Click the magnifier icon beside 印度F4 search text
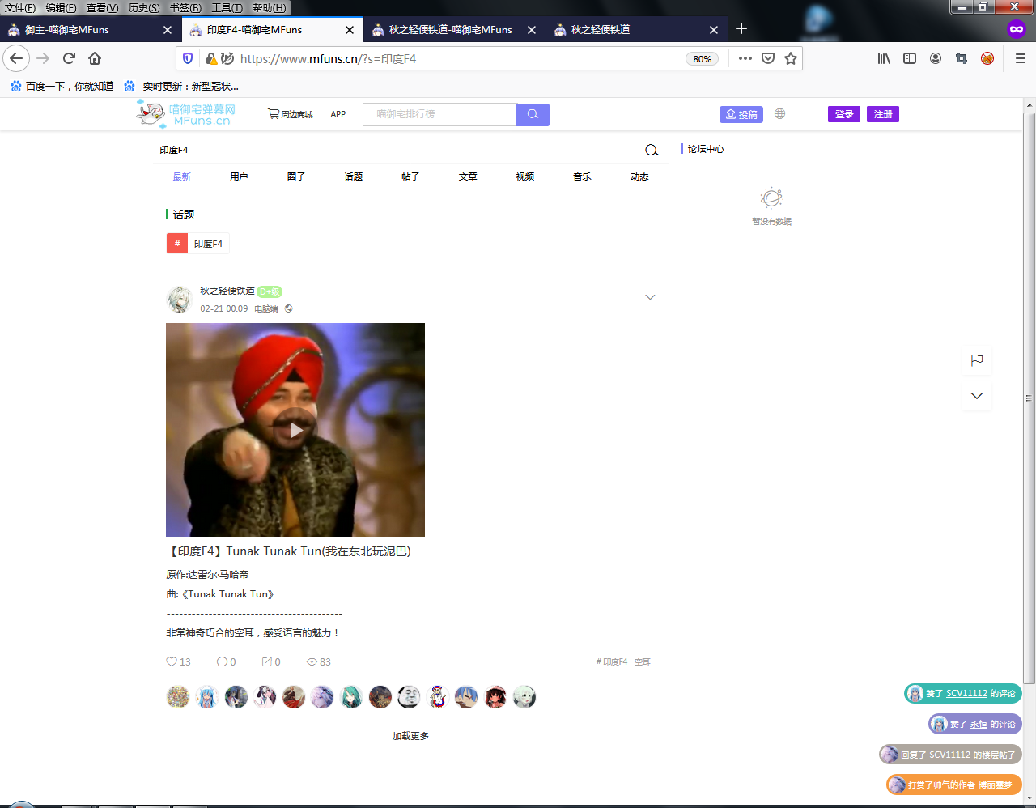This screenshot has height=808, width=1036. 652,151
